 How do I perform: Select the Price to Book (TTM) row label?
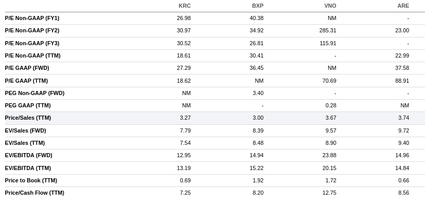pyautogui.click(x=31, y=180)
